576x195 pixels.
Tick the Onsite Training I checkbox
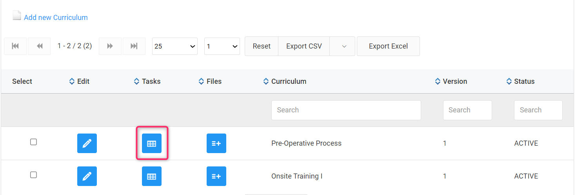(x=34, y=175)
